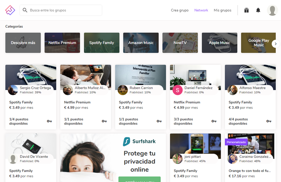Click the 'Ruben Carrion' name

141,88
